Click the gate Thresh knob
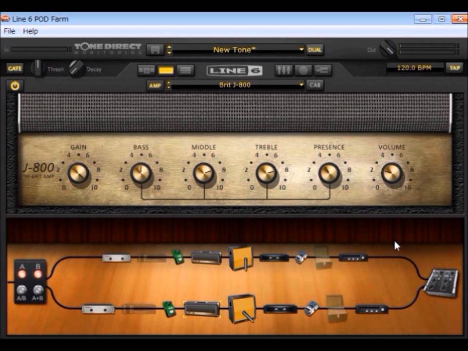Image resolution: width=468 pixels, height=351 pixels. pos(38,68)
